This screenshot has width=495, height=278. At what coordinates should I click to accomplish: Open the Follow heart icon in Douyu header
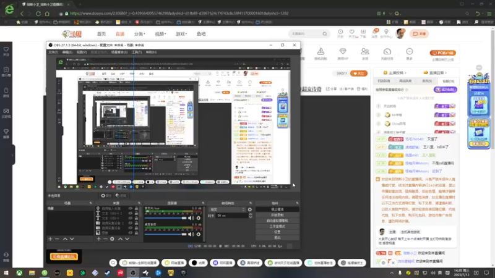click(352, 33)
